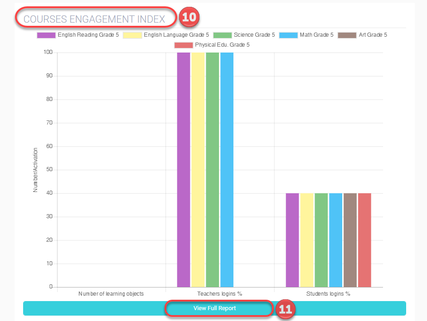Click the Number/Activation vertical axis title

point(35,170)
